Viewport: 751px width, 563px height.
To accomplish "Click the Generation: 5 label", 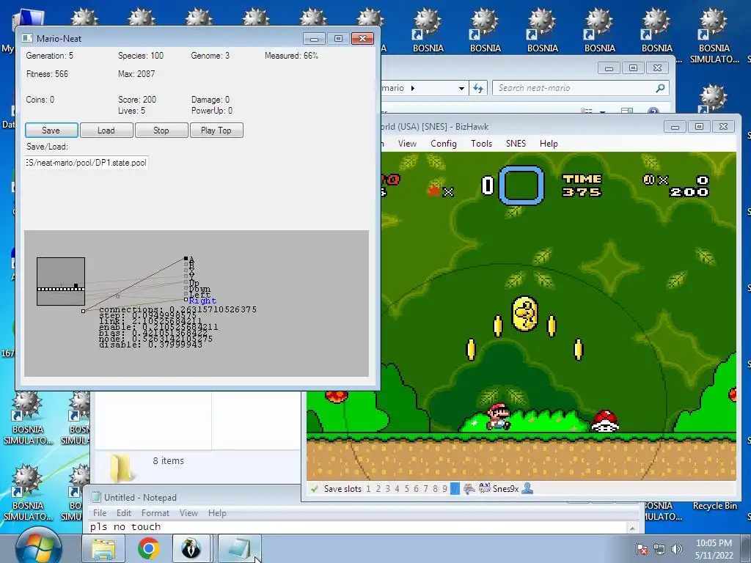I will tap(50, 56).
